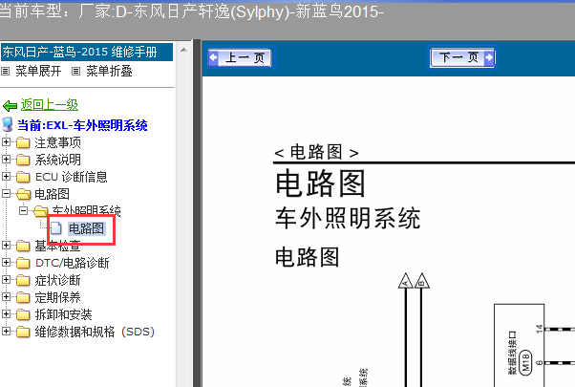575x387 pixels.
Task: Open the 维修数据和规格 folder icon
Action: click(x=23, y=332)
